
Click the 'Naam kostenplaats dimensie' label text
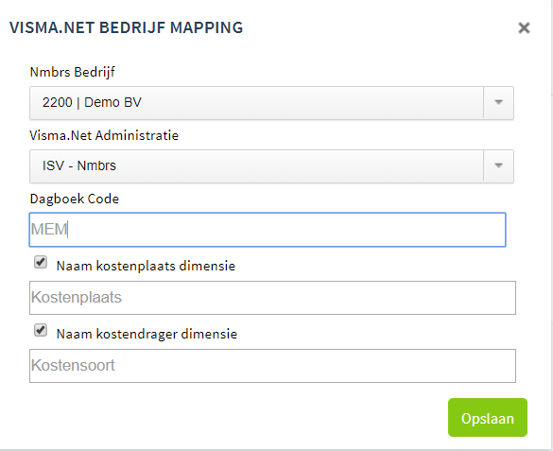(x=146, y=266)
